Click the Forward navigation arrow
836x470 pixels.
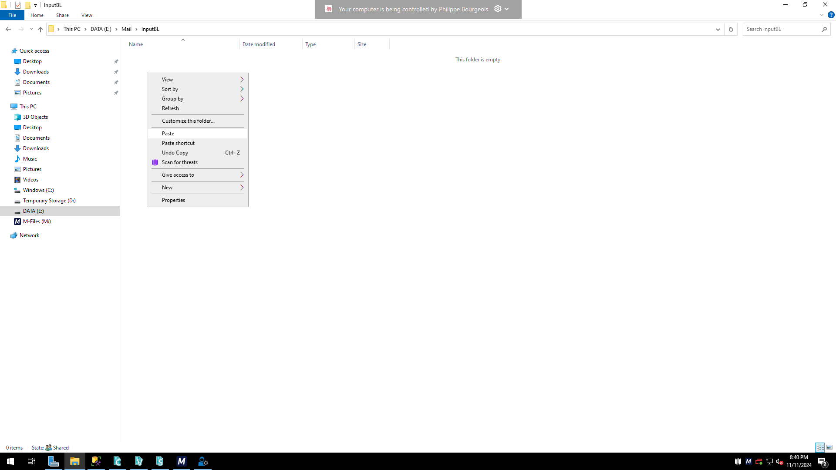pyautogui.click(x=21, y=29)
